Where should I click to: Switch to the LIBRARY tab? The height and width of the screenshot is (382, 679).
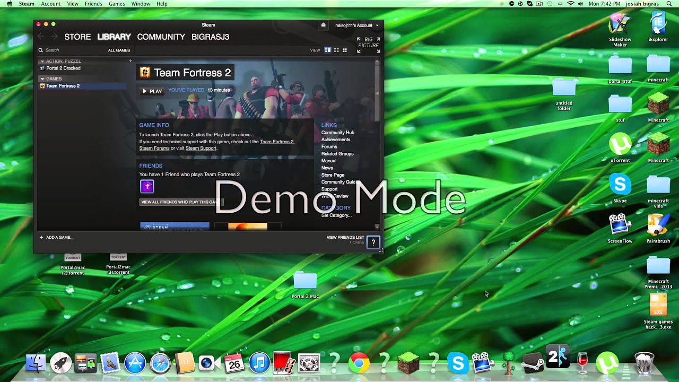pos(114,37)
